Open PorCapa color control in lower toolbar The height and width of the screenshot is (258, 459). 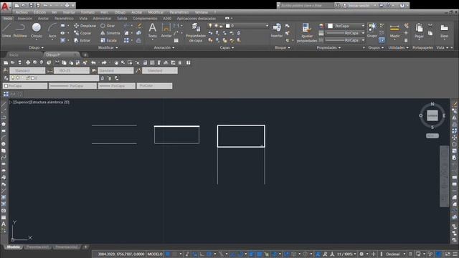coord(25,86)
